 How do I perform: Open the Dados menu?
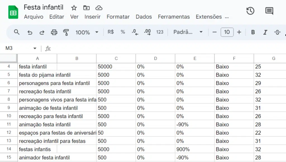click(x=144, y=17)
